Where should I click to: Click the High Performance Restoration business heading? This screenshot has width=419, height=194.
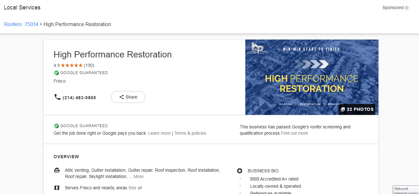[x=112, y=54]
